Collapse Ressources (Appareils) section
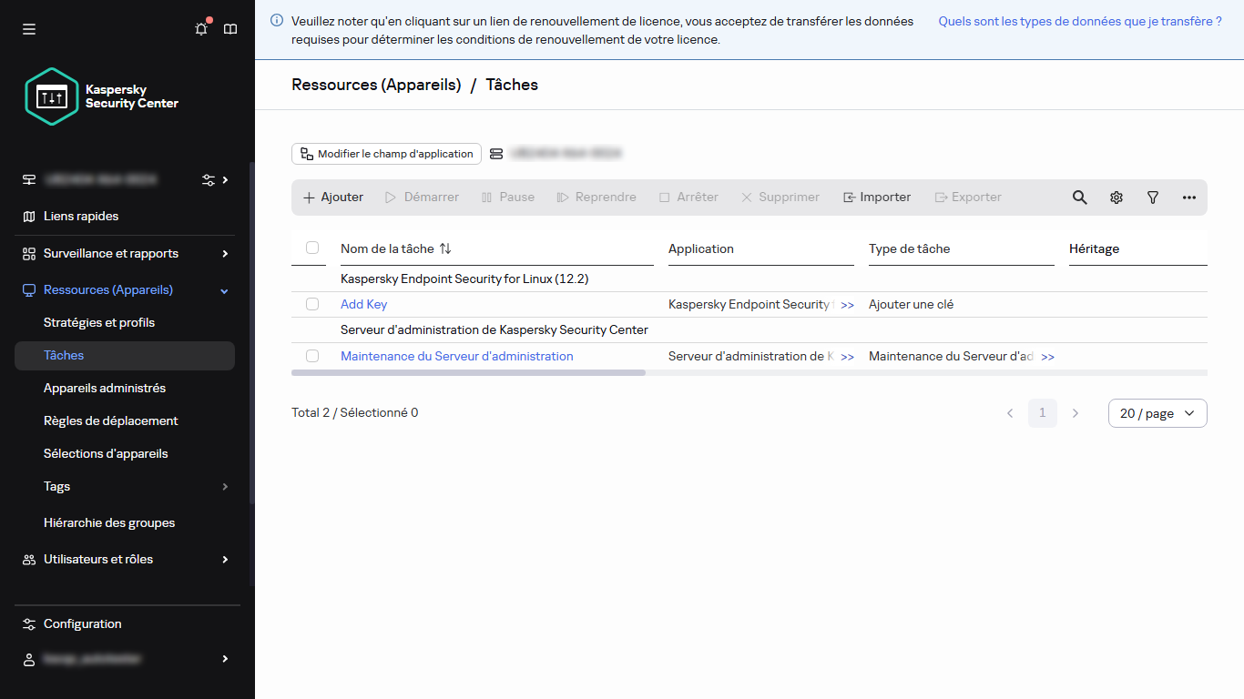Viewport: 1244px width, 699px height. (225, 290)
